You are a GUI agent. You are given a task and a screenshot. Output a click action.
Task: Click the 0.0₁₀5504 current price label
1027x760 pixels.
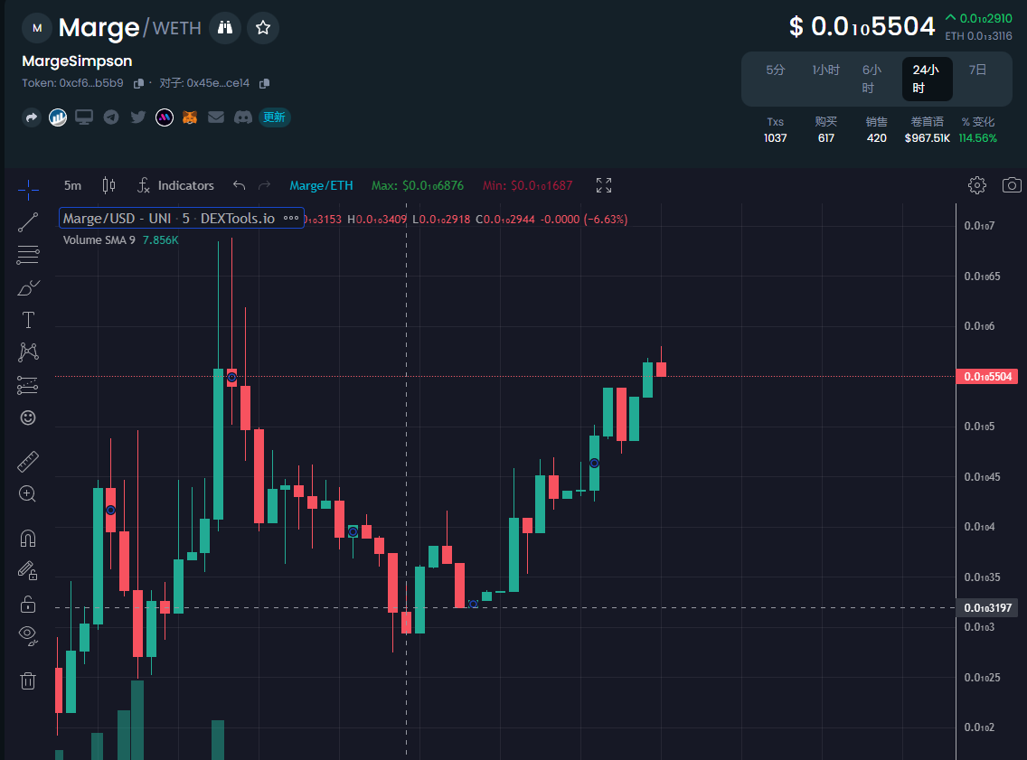[x=988, y=377]
